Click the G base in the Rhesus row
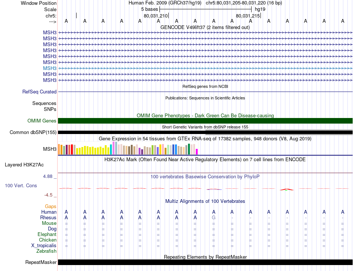The width and height of the screenshot is (353, 271). (x=214, y=217)
